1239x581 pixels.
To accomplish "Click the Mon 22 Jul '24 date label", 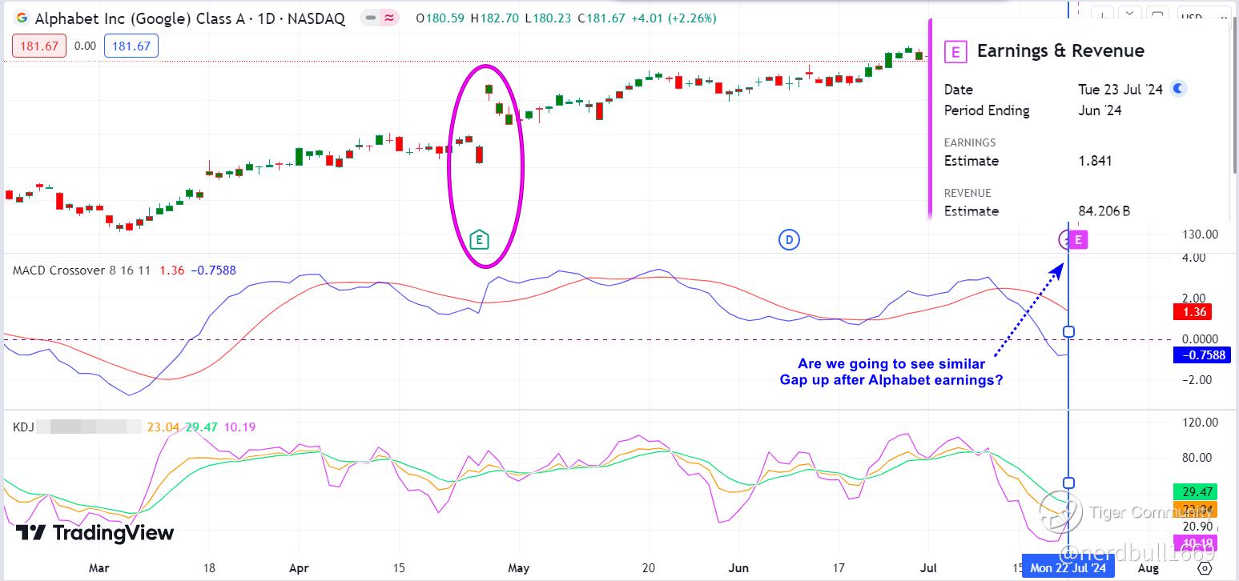I will pyautogui.click(x=1068, y=567).
